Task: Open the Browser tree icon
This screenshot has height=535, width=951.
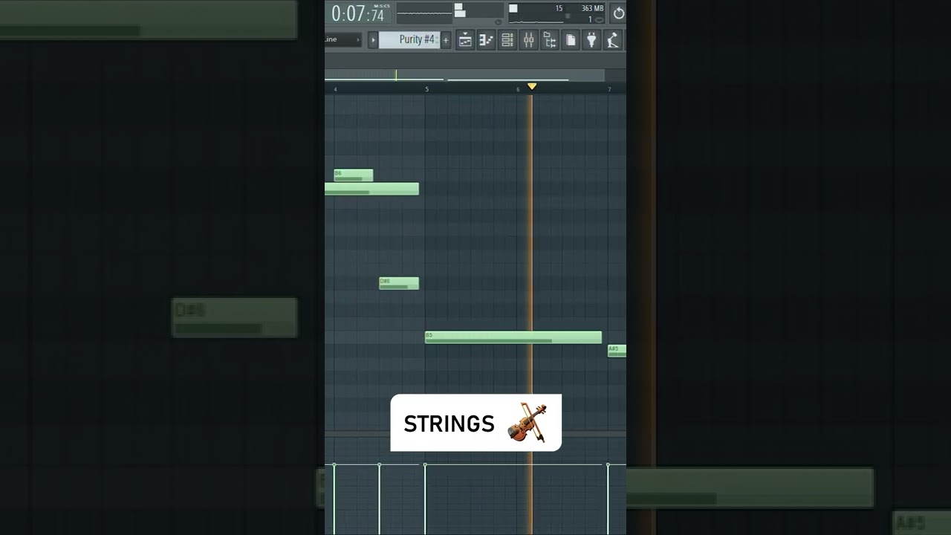Action: (x=550, y=40)
